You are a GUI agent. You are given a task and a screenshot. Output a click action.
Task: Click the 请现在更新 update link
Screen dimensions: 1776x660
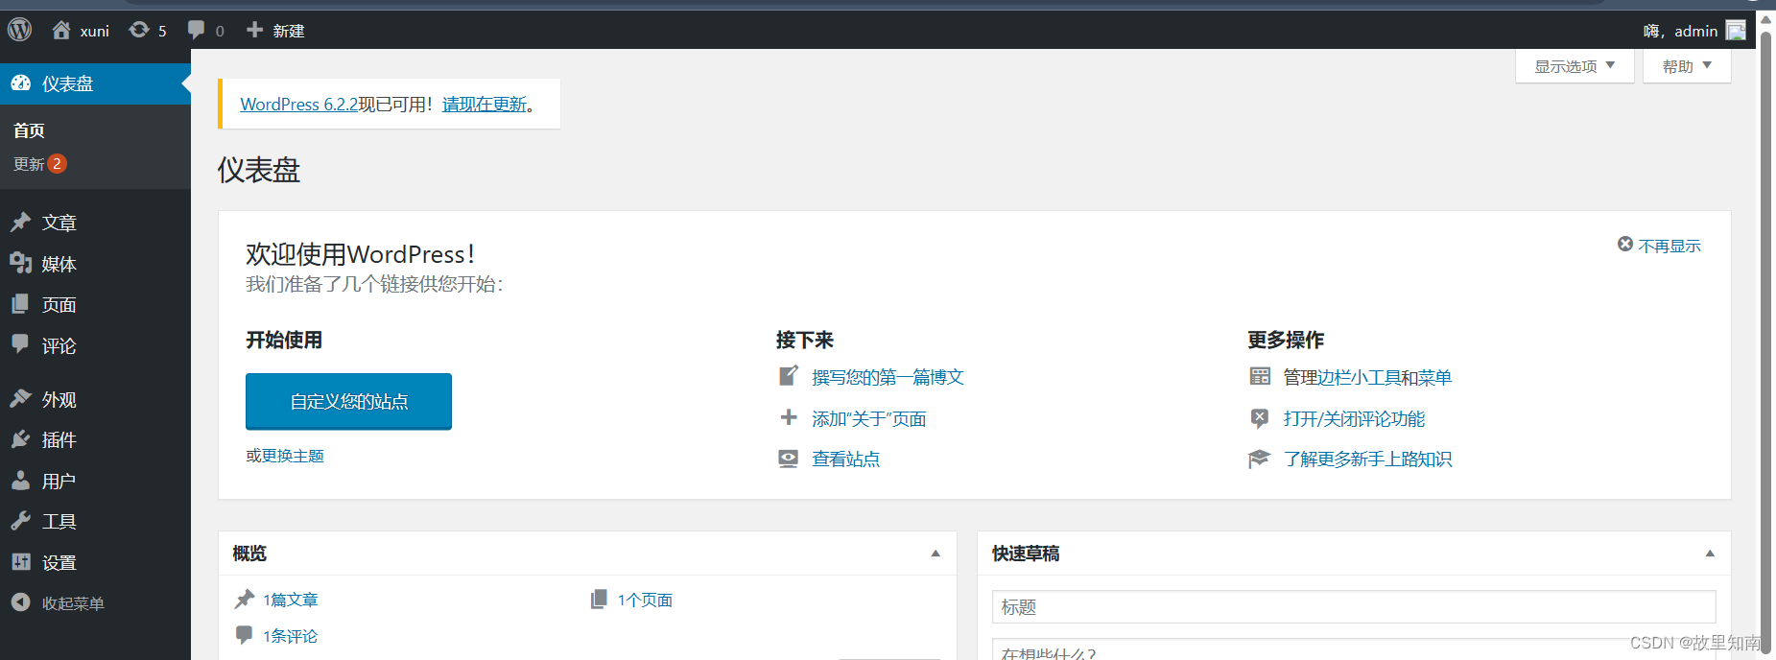[x=485, y=104]
